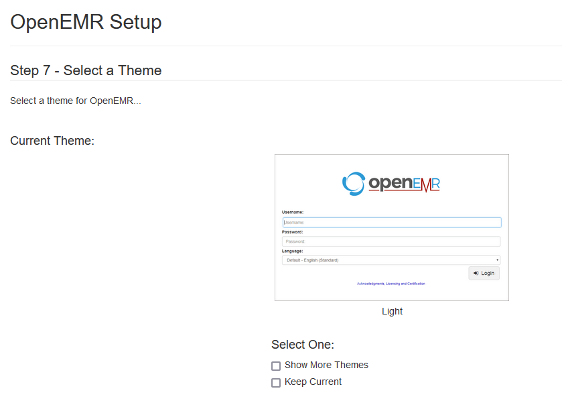Image resolution: width=562 pixels, height=403 pixels.
Task: Click the blue swirl icon in OpenEMR logo
Action: [353, 184]
